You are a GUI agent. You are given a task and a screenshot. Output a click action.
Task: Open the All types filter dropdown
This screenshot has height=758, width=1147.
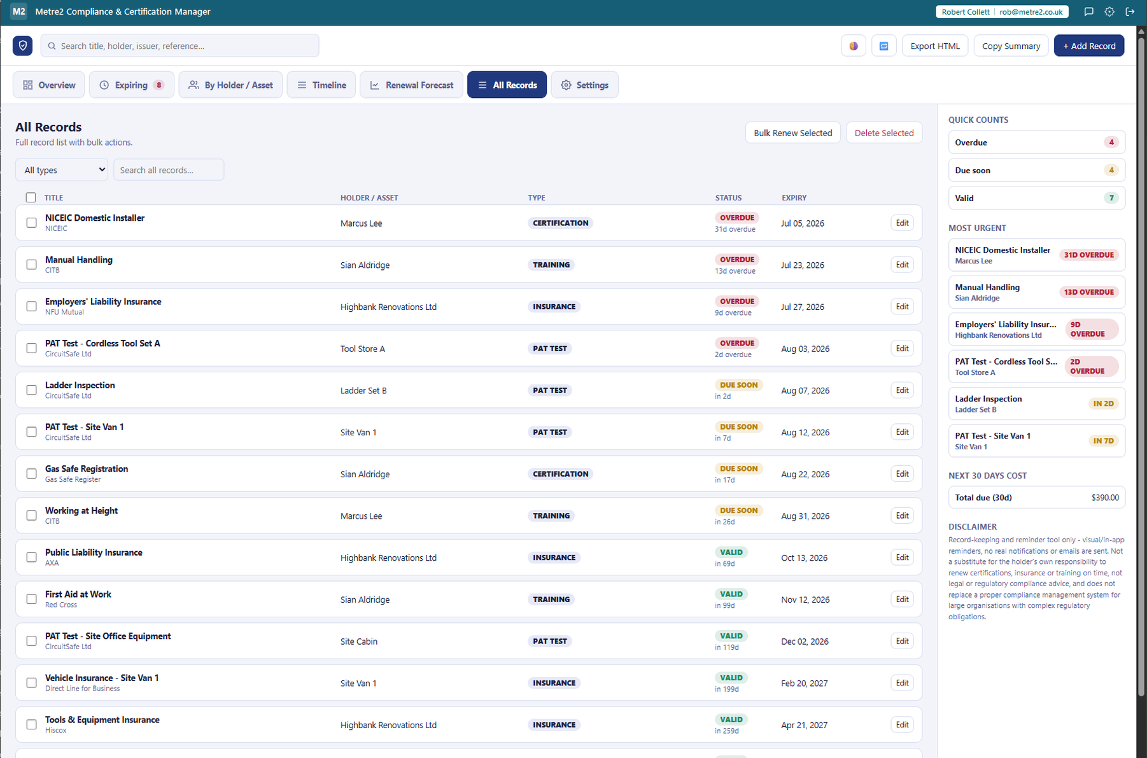[62, 170]
